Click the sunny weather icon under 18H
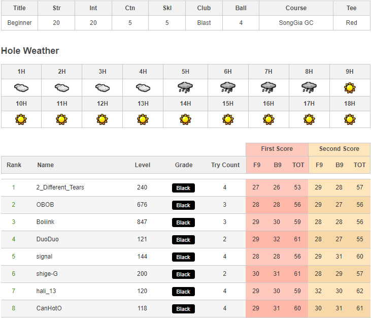This screenshot has height=318, width=371. click(x=350, y=120)
